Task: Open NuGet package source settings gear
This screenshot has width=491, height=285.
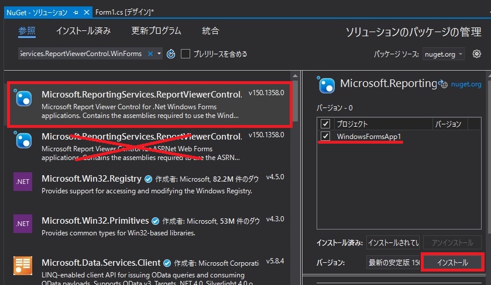Action: point(476,54)
